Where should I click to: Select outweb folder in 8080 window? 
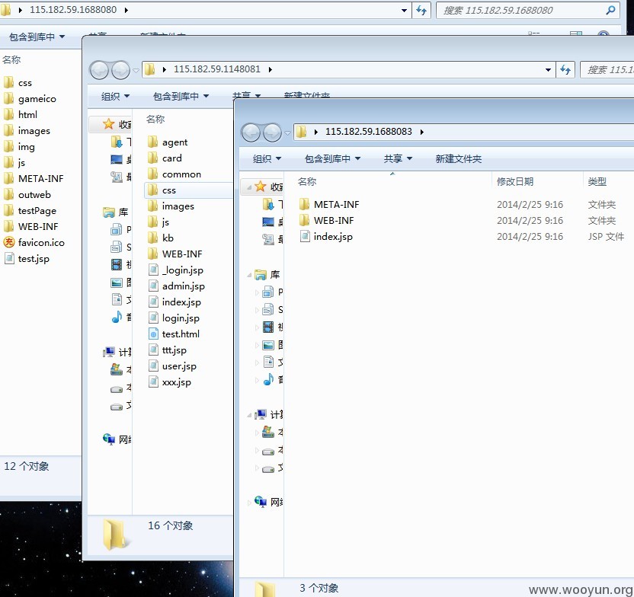[x=27, y=195]
